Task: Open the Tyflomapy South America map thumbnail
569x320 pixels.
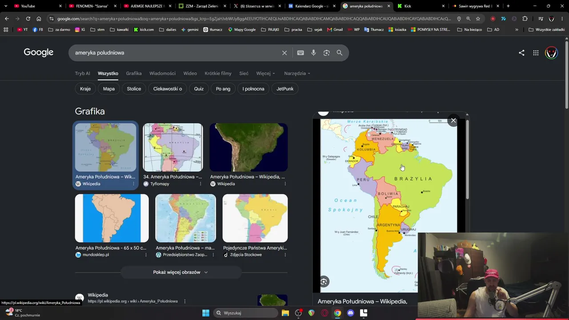Action: [173, 148]
